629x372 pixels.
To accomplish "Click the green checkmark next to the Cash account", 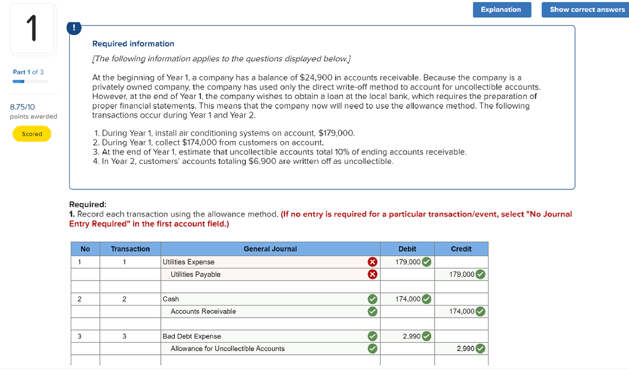I will click(372, 299).
